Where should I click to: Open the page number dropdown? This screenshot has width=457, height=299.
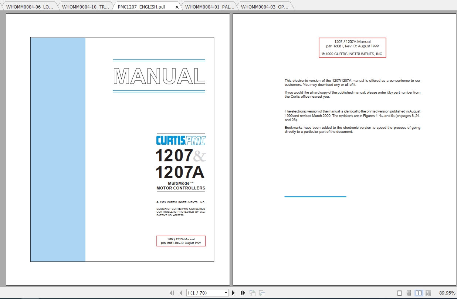(x=226, y=293)
